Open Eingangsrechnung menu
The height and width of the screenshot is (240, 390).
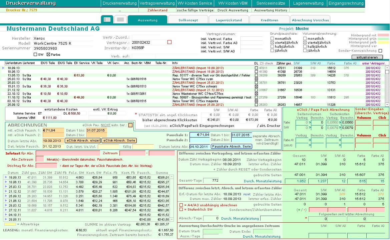346,3
